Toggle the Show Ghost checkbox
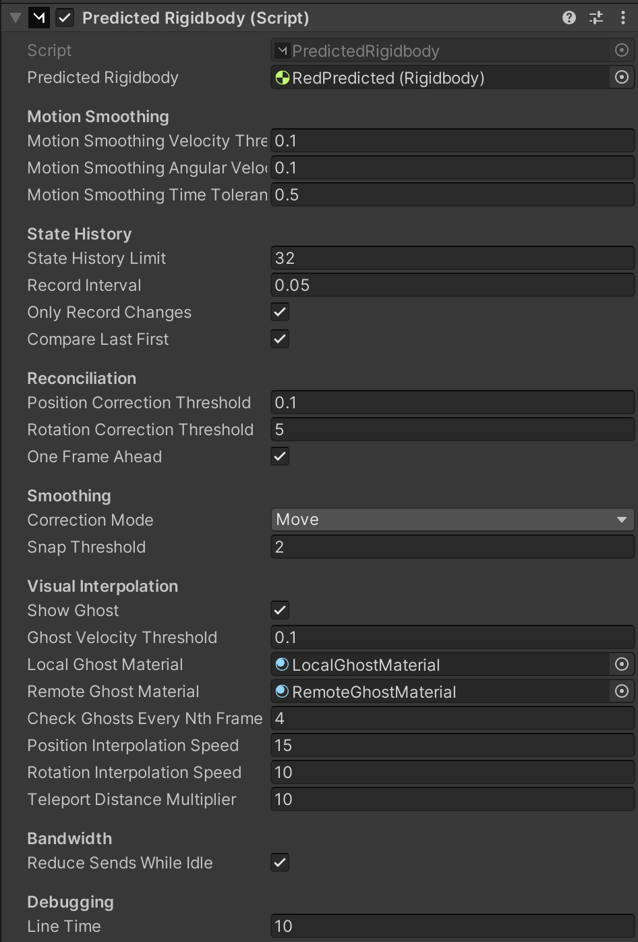 [x=280, y=611]
